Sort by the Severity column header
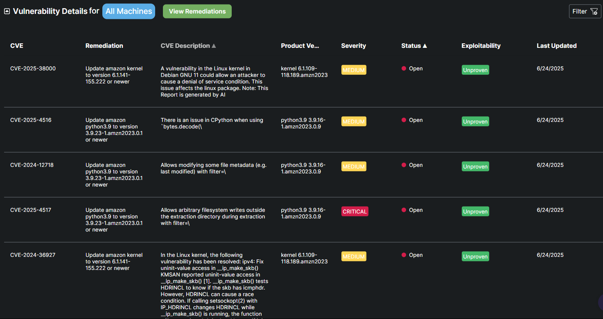Viewport: 603px width, 319px height. [x=353, y=46]
